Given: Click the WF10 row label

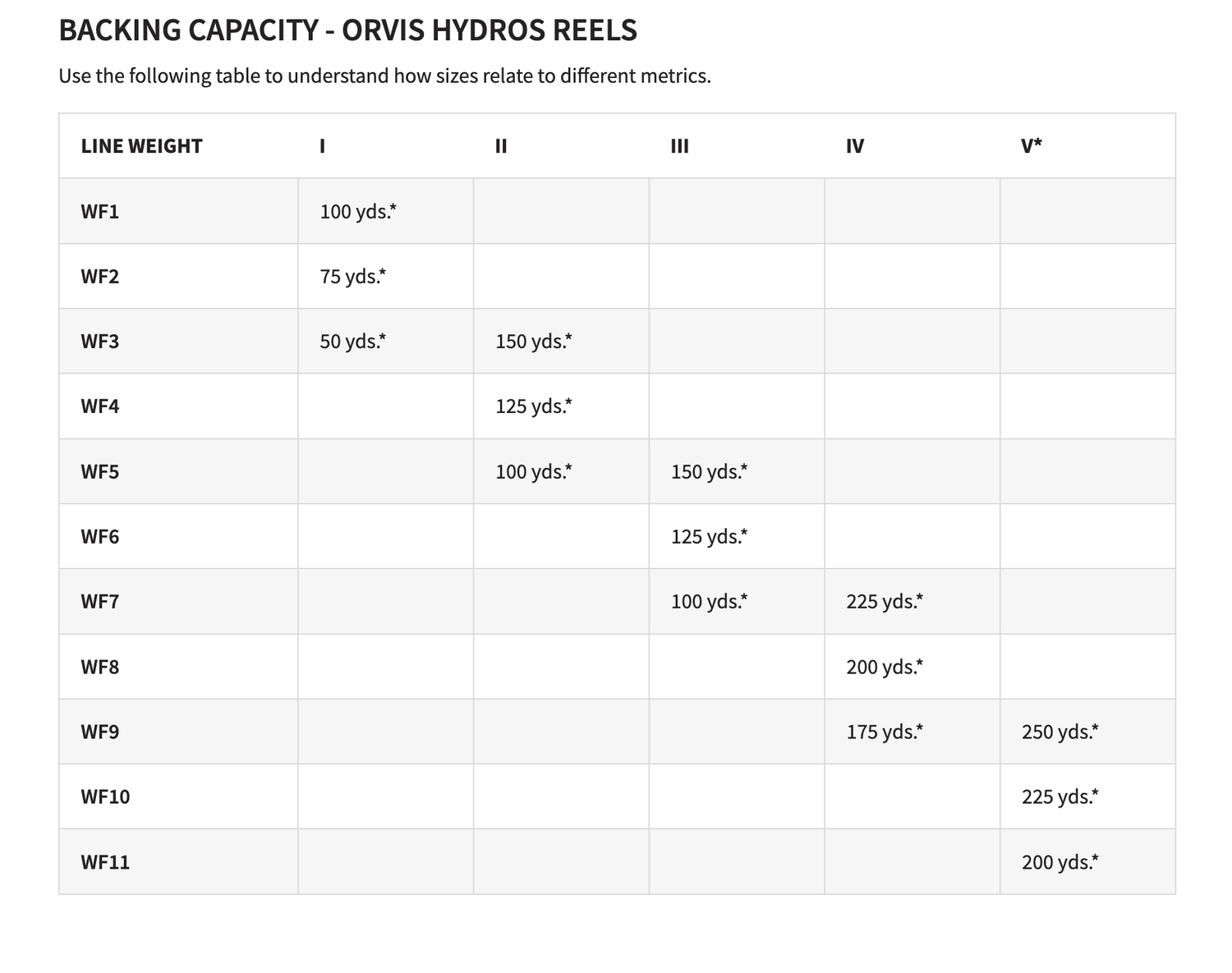Looking at the screenshot, I should coord(105,796).
